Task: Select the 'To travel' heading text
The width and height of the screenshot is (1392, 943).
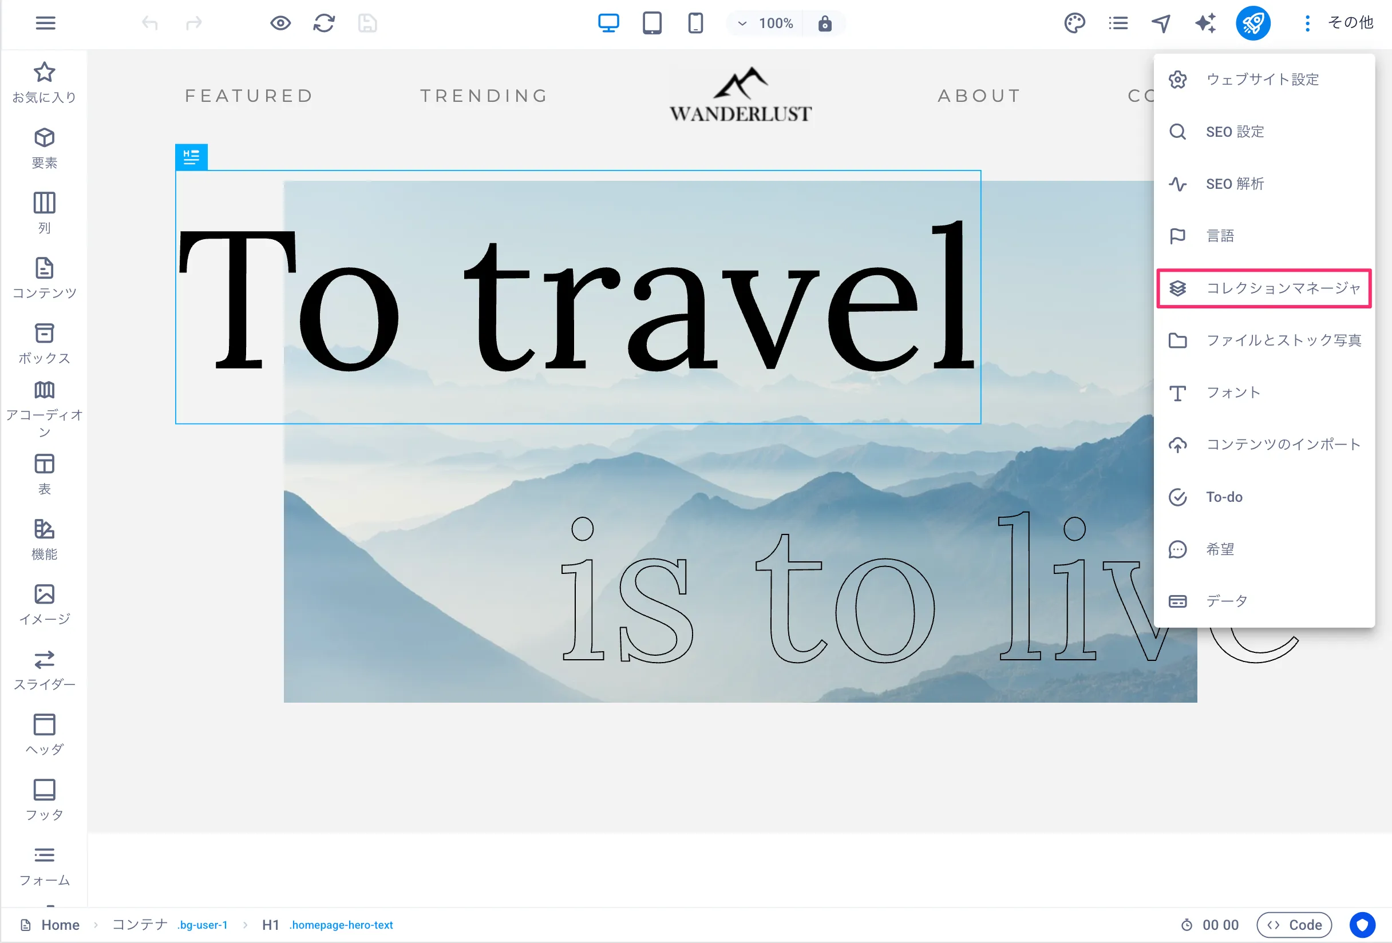Action: [578, 298]
